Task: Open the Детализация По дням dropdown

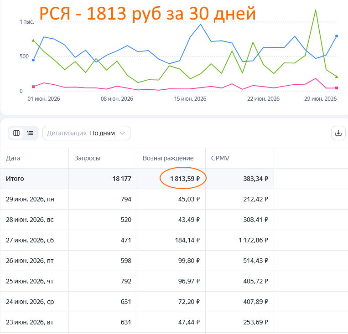Action: [x=86, y=133]
